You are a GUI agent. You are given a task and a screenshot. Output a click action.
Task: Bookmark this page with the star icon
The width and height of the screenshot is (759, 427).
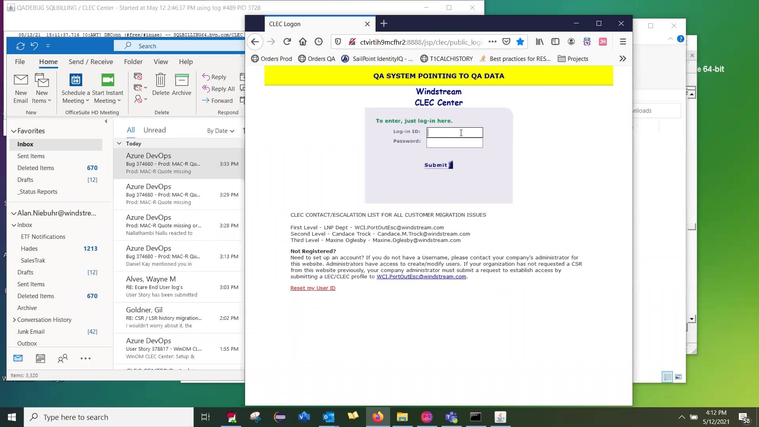point(520,42)
